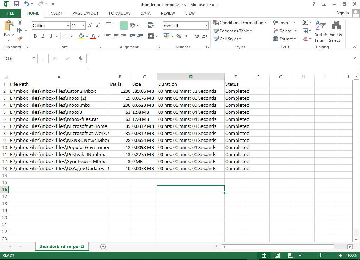360x260 pixels.
Task: Apply percent style to the cell
Action: pyautogui.click(x=179, y=36)
